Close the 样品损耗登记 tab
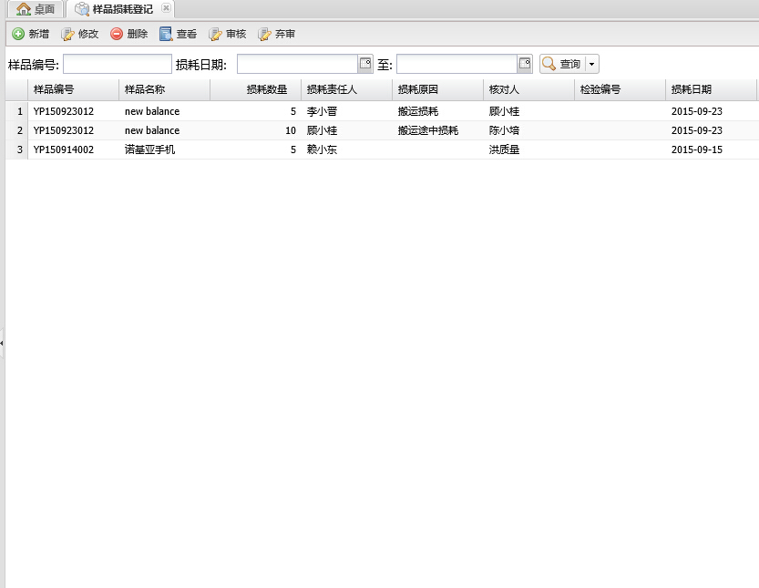This screenshot has height=588, width=759. click(x=166, y=8)
